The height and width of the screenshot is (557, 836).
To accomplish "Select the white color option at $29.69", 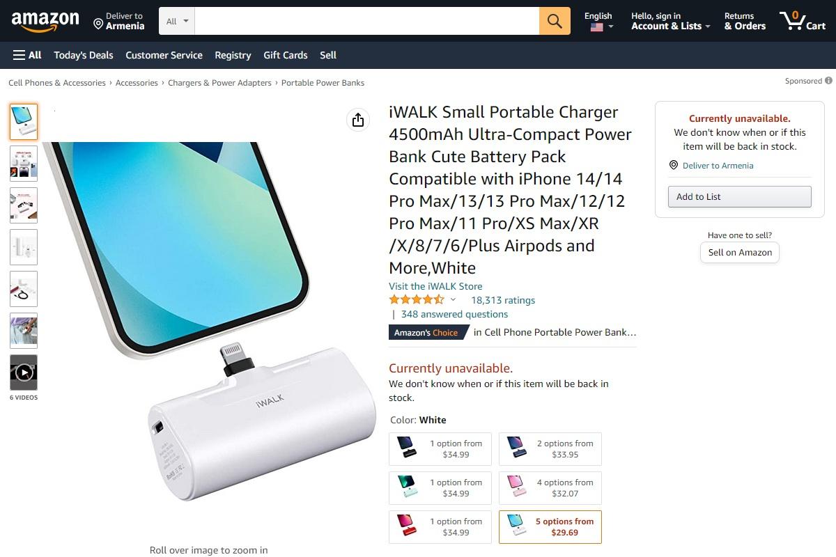I will tap(550, 527).
